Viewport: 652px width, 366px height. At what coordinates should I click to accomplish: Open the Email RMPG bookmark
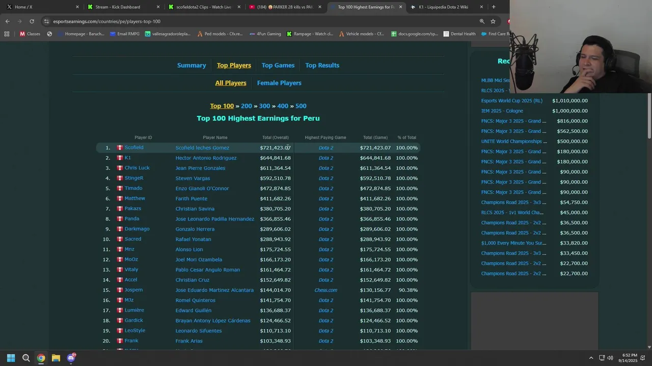pyautogui.click(x=124, y=34)
